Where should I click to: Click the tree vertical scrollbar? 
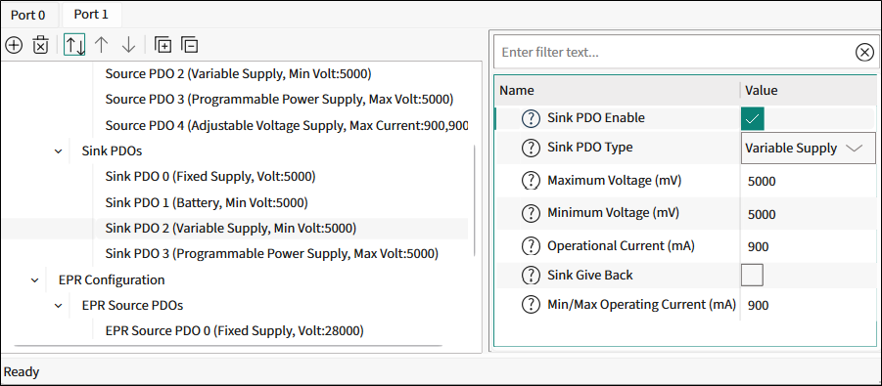coord(476,200)
